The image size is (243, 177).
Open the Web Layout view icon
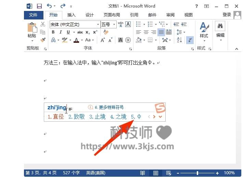coord(168,173)
